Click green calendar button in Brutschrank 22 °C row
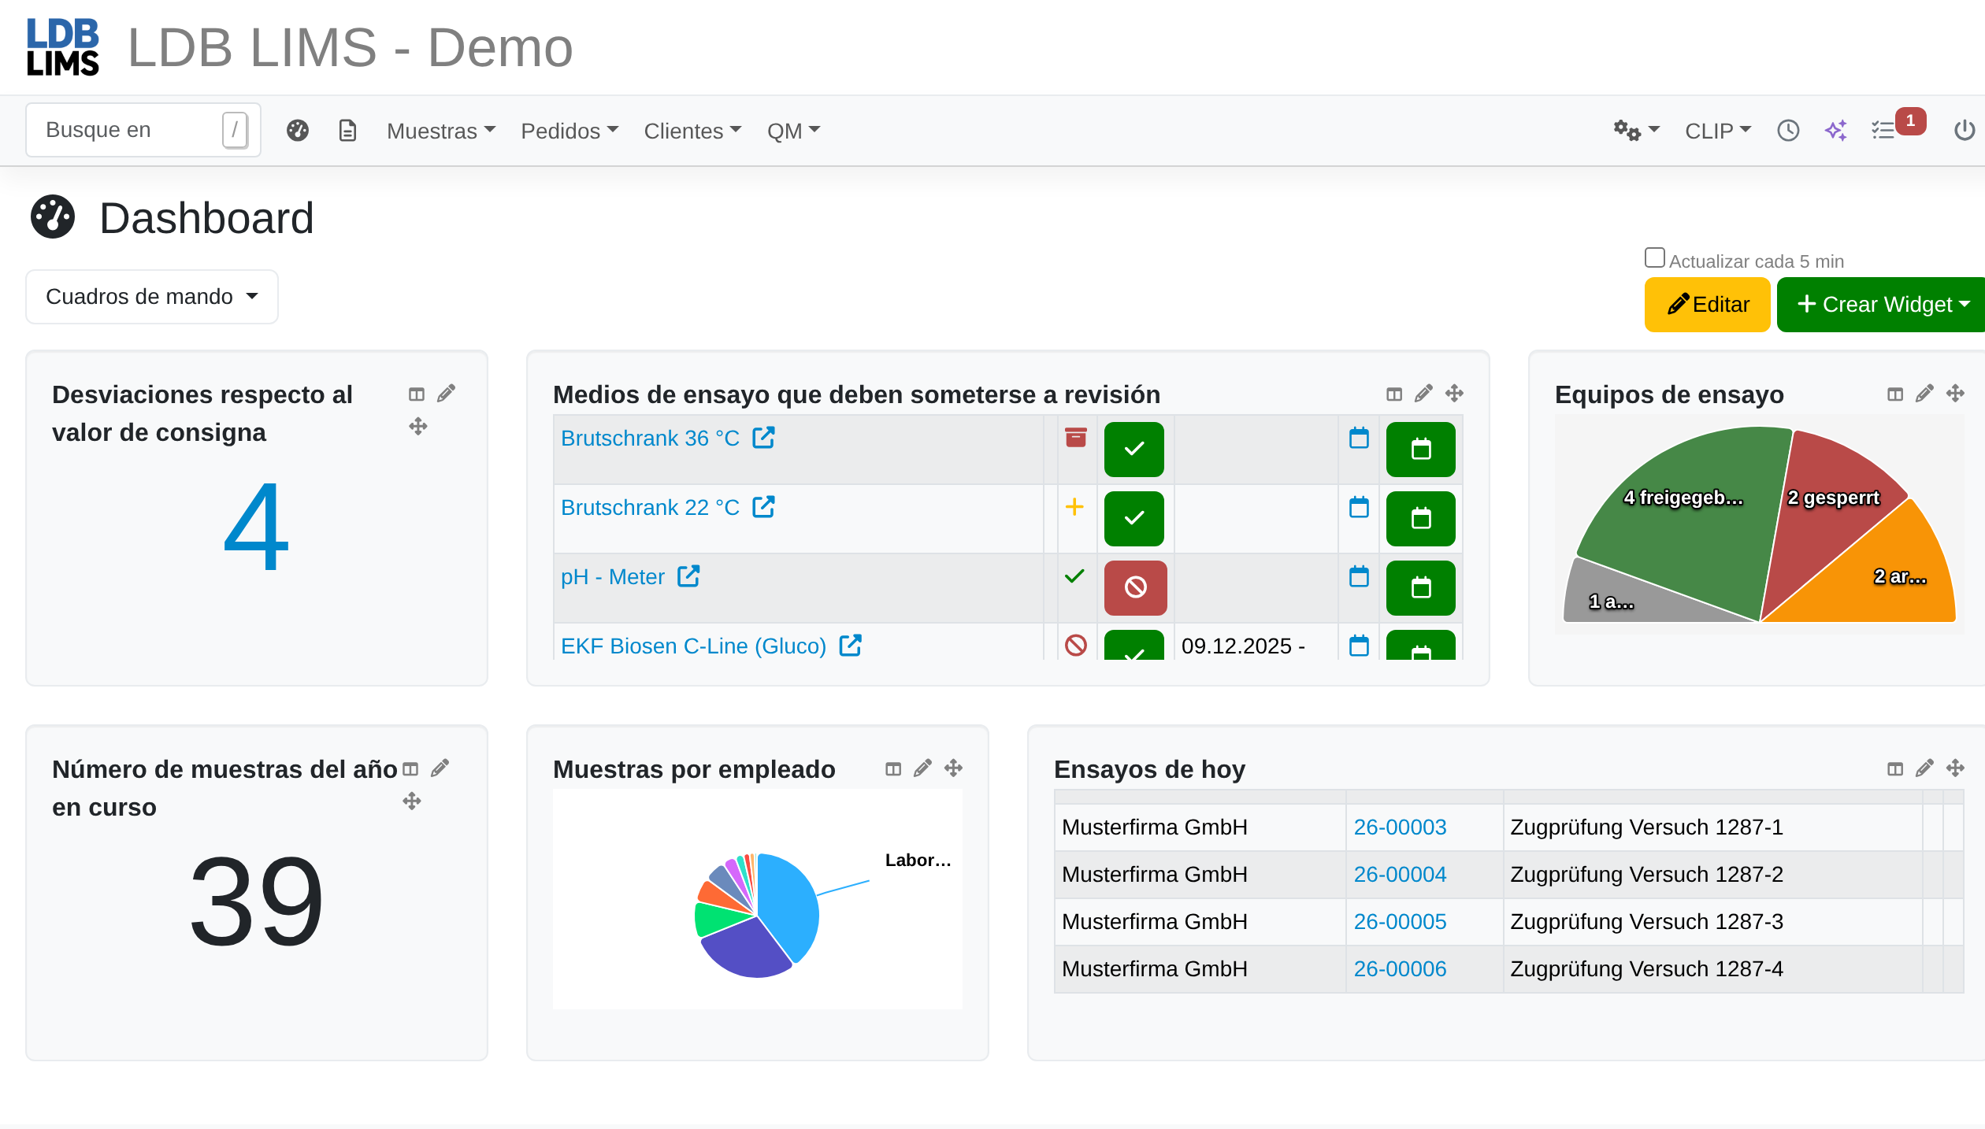This screenshot has height=1129, width=1985. click(x=1420, y=519)
